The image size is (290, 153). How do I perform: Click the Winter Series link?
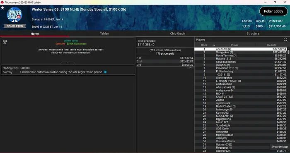click(x=71, y=41)
